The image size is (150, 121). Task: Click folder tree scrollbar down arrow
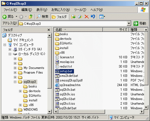pyautogui.click(x=49, y=112)
